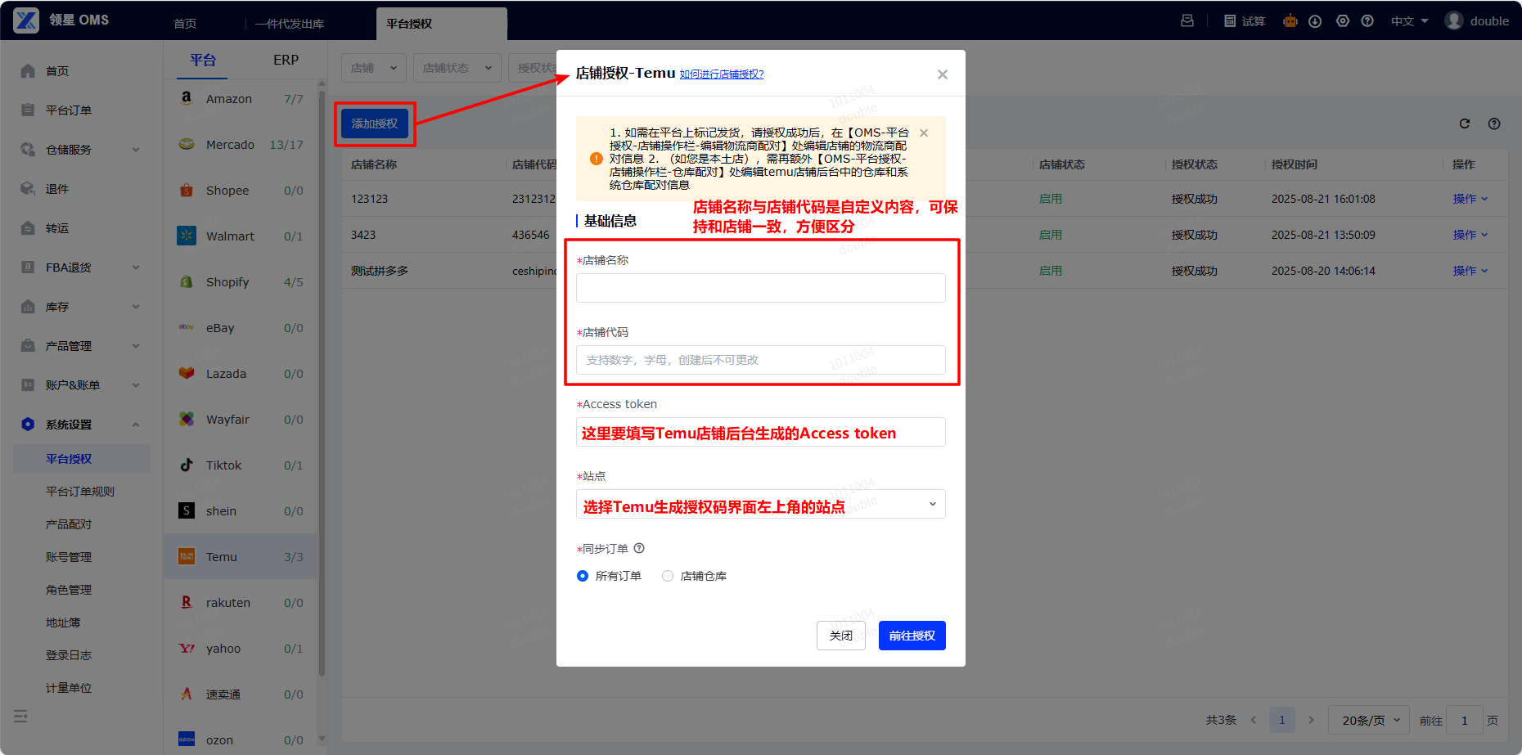Click the orange robot assistant icon
Screen dimensions: 1522x755
pos(1290,21)
